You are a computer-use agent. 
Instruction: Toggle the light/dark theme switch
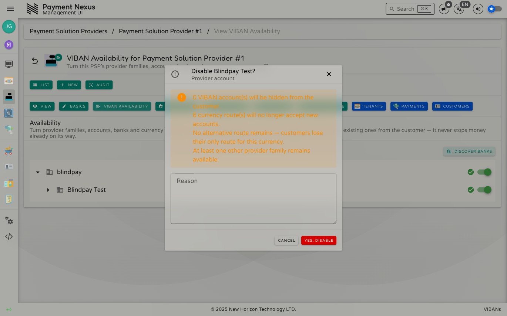click(x=495, y=9)
